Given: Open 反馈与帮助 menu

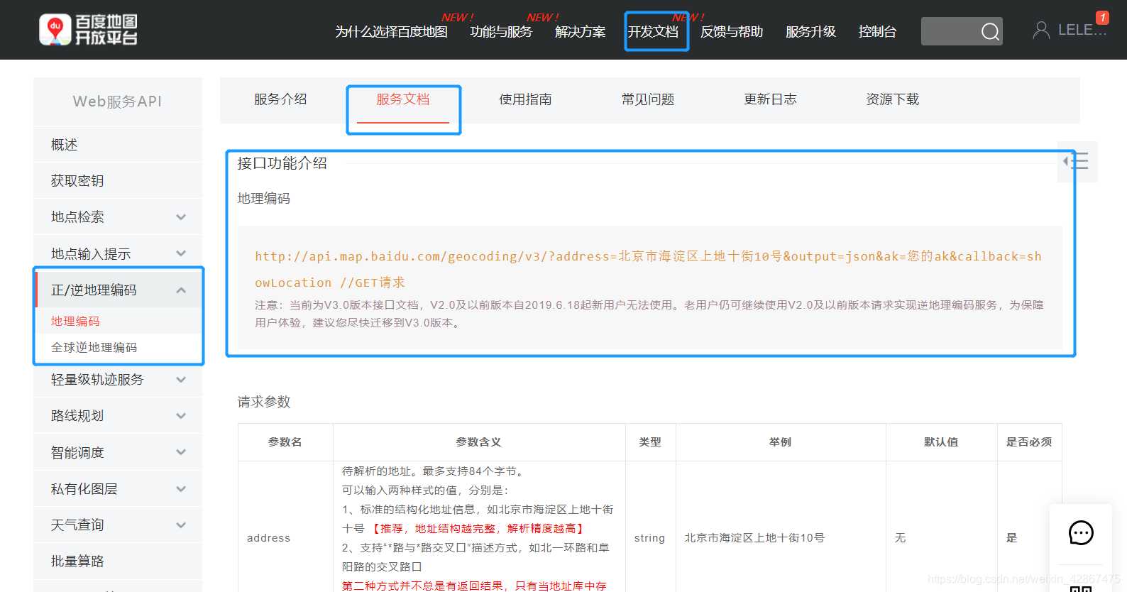Looking at the screenshot, I should click(732, 32).
